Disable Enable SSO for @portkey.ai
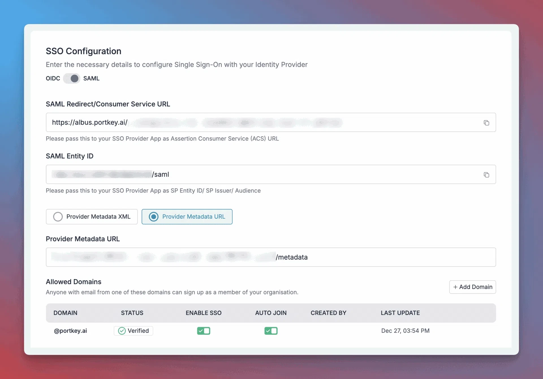The image size is (543, 379). 204,331
